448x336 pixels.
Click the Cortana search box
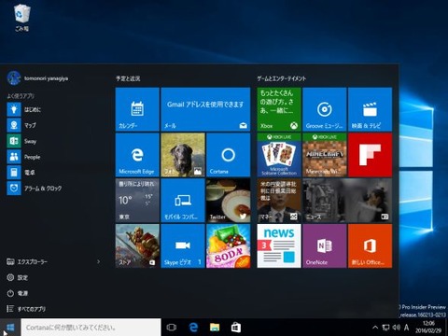91,328
